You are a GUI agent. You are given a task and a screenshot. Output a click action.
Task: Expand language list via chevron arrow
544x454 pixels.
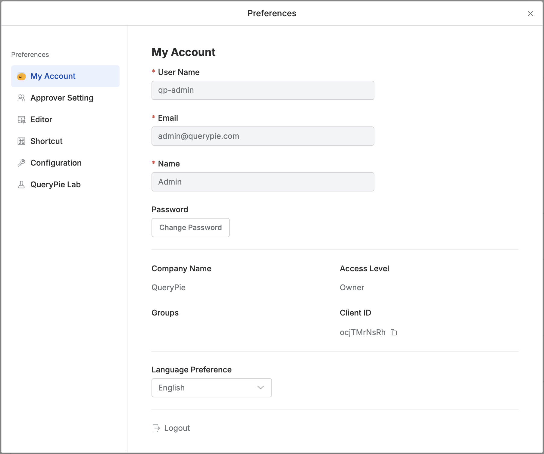261,388
